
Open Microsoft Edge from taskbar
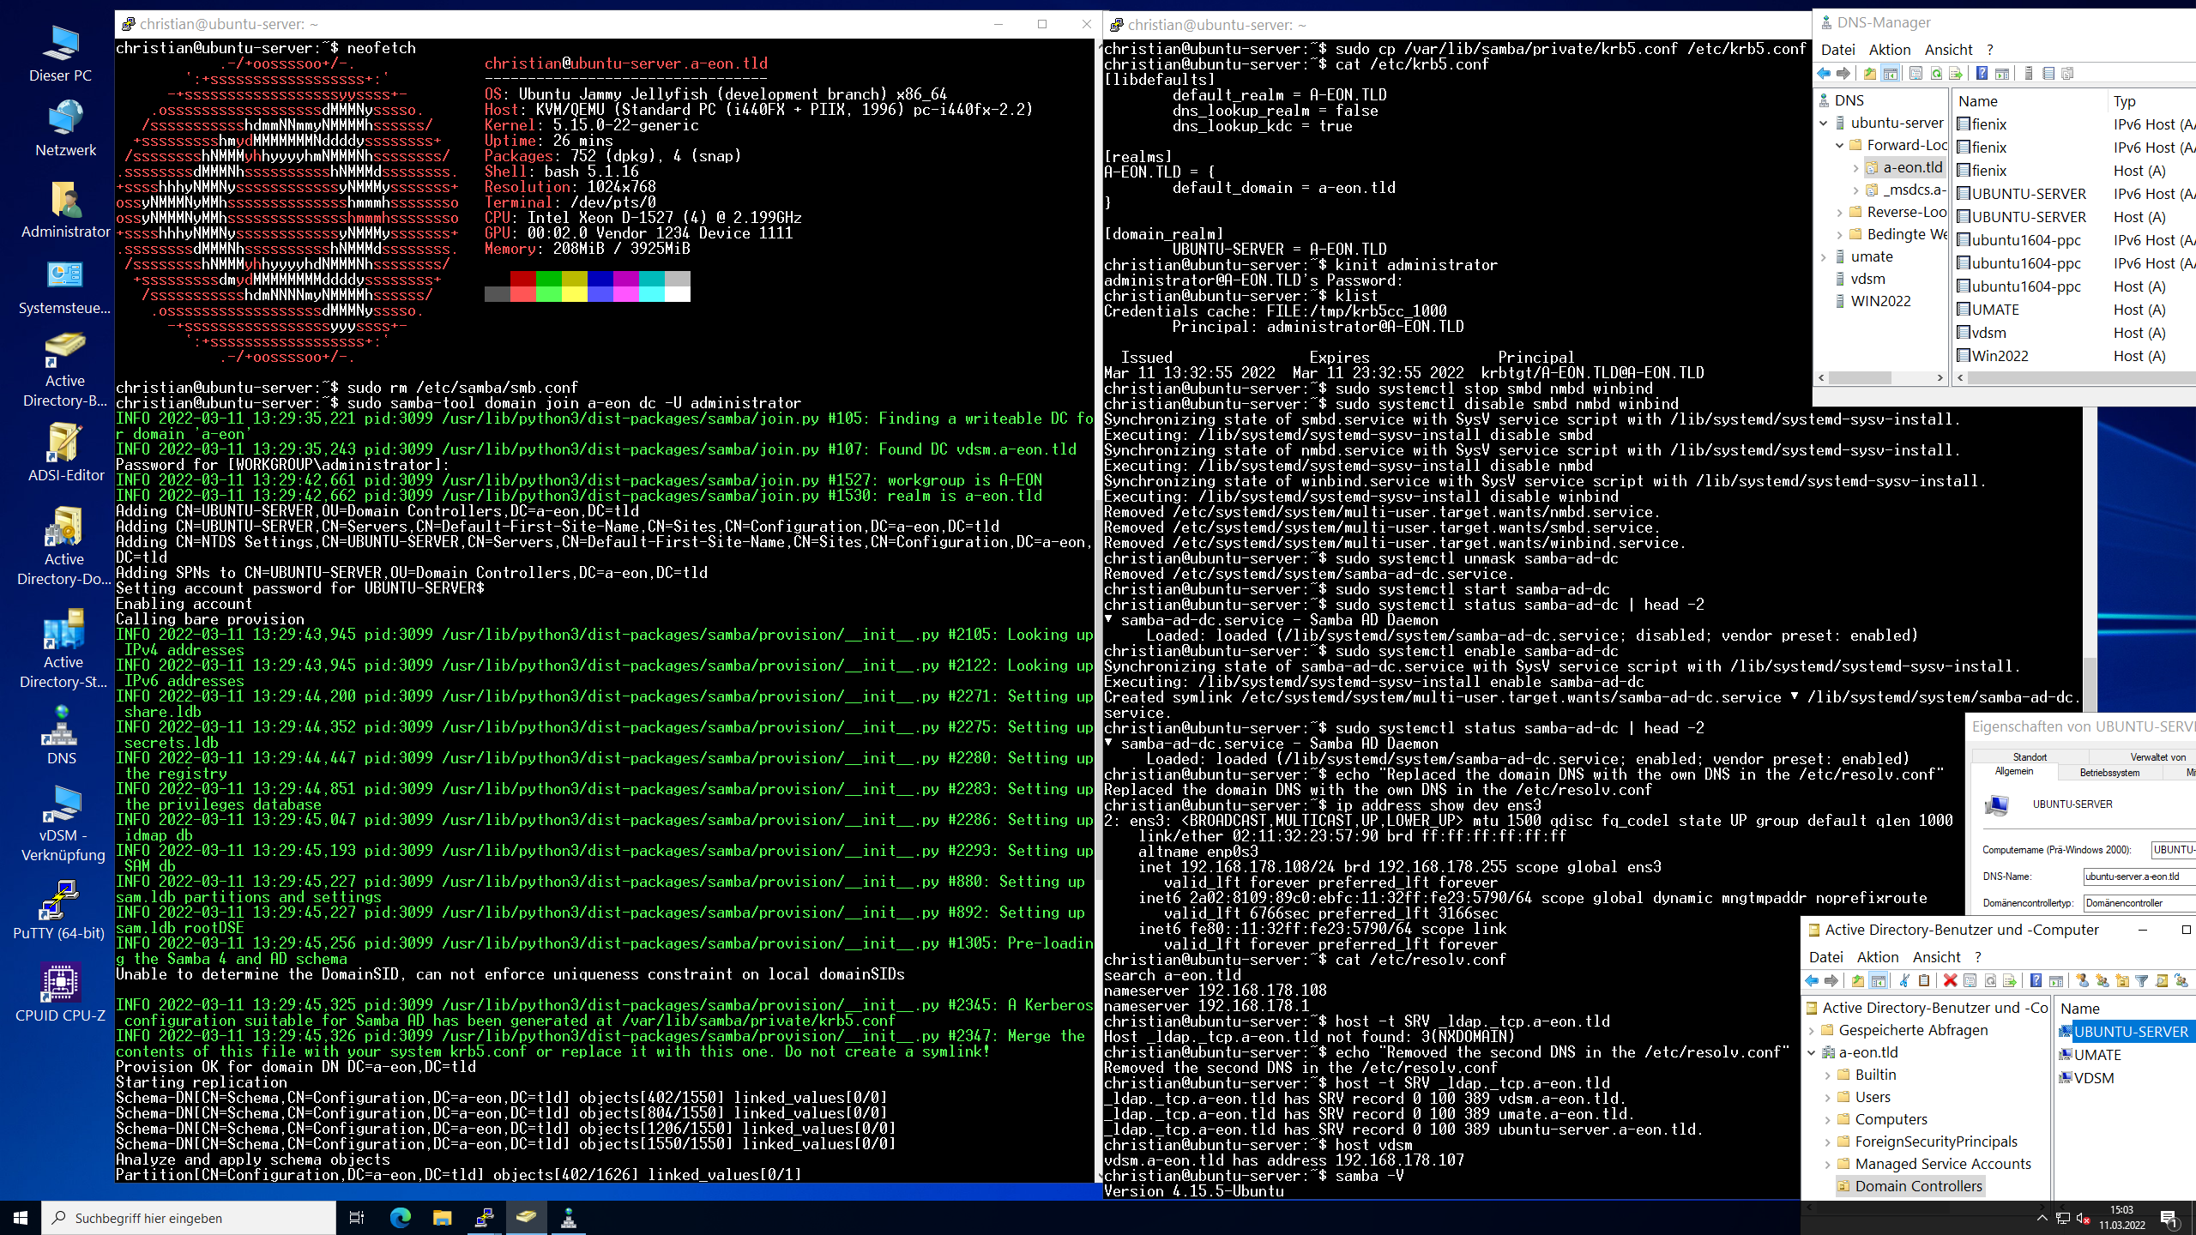(401, 1217)
